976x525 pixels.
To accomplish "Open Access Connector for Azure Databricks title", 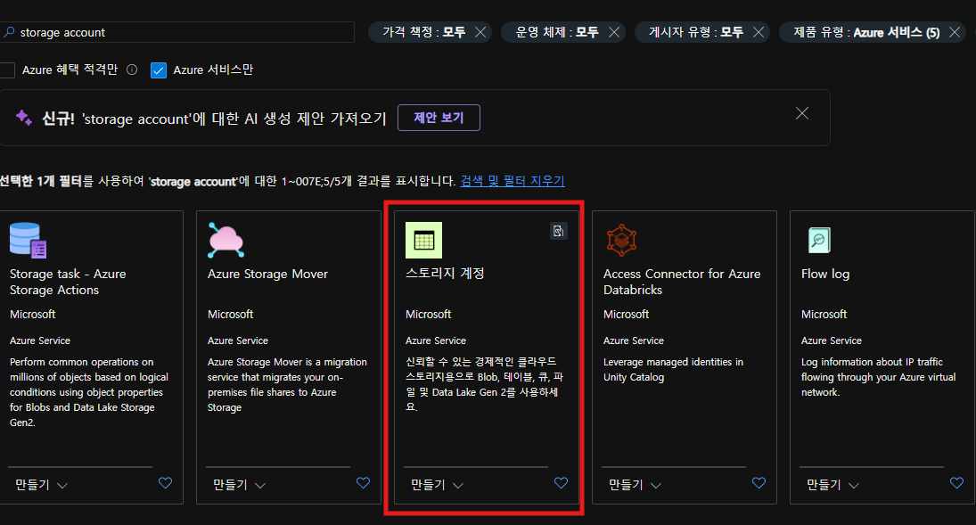I will click(682, 282).
